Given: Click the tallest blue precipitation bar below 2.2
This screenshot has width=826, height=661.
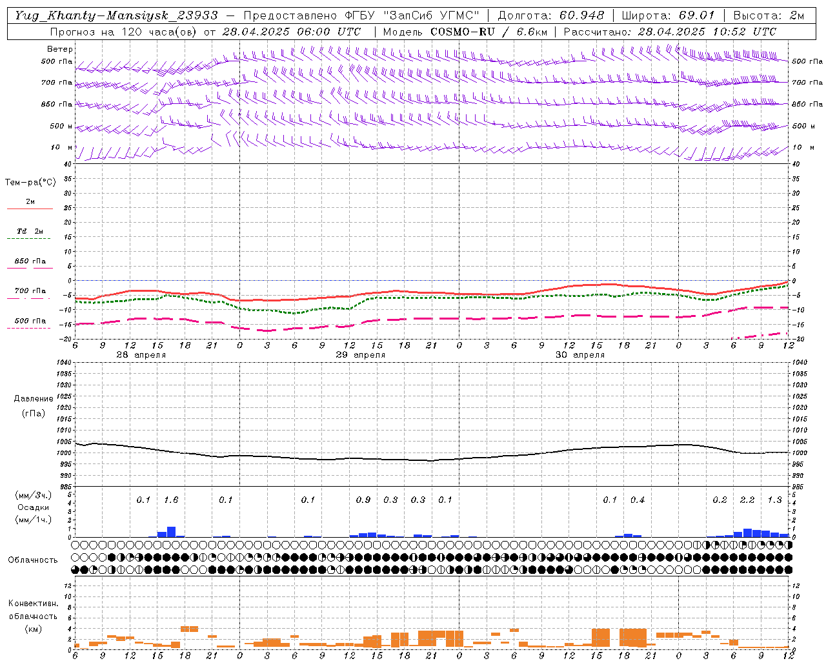Looking at the screenshot, I should (x=747, y=533).
